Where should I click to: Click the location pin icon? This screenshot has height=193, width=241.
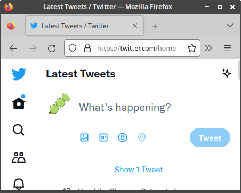(x=142, y=138)
